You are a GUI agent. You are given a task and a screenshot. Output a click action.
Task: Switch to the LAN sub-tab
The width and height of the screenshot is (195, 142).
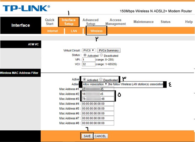74,31
